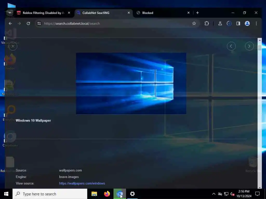Toggle the browser side panel
The width and height of the screenshot is (266, 199).
238,24
